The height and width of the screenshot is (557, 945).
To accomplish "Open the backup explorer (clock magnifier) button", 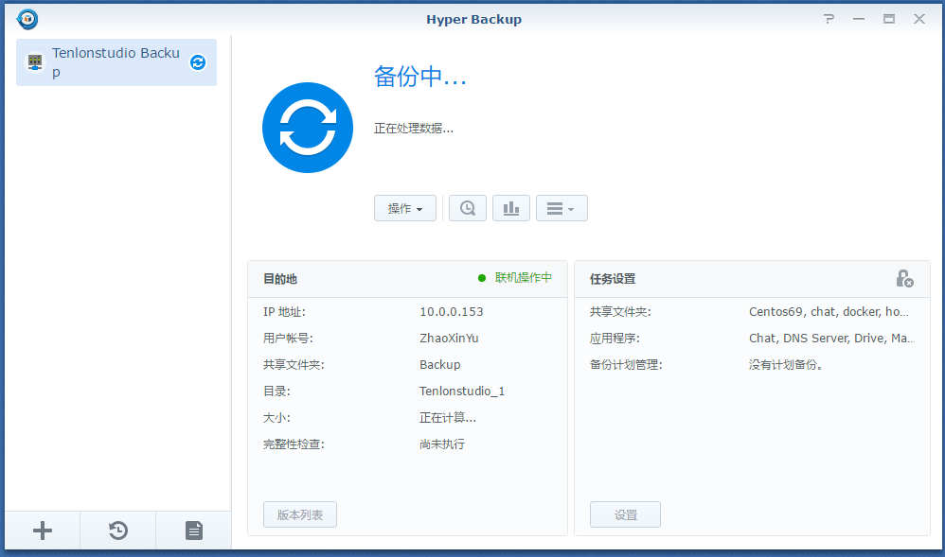I will (468, 208).
